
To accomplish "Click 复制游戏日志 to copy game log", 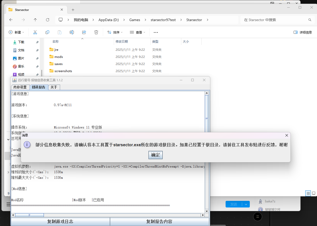I will [x=60, y=222].
